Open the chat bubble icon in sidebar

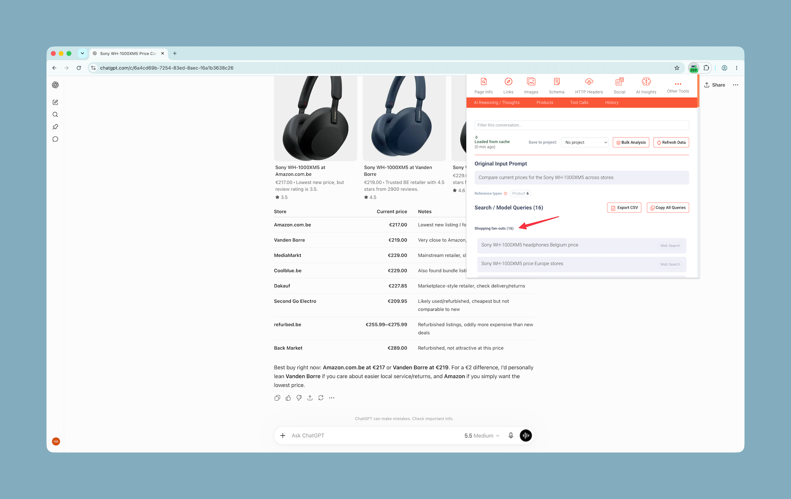click(55, 139)
